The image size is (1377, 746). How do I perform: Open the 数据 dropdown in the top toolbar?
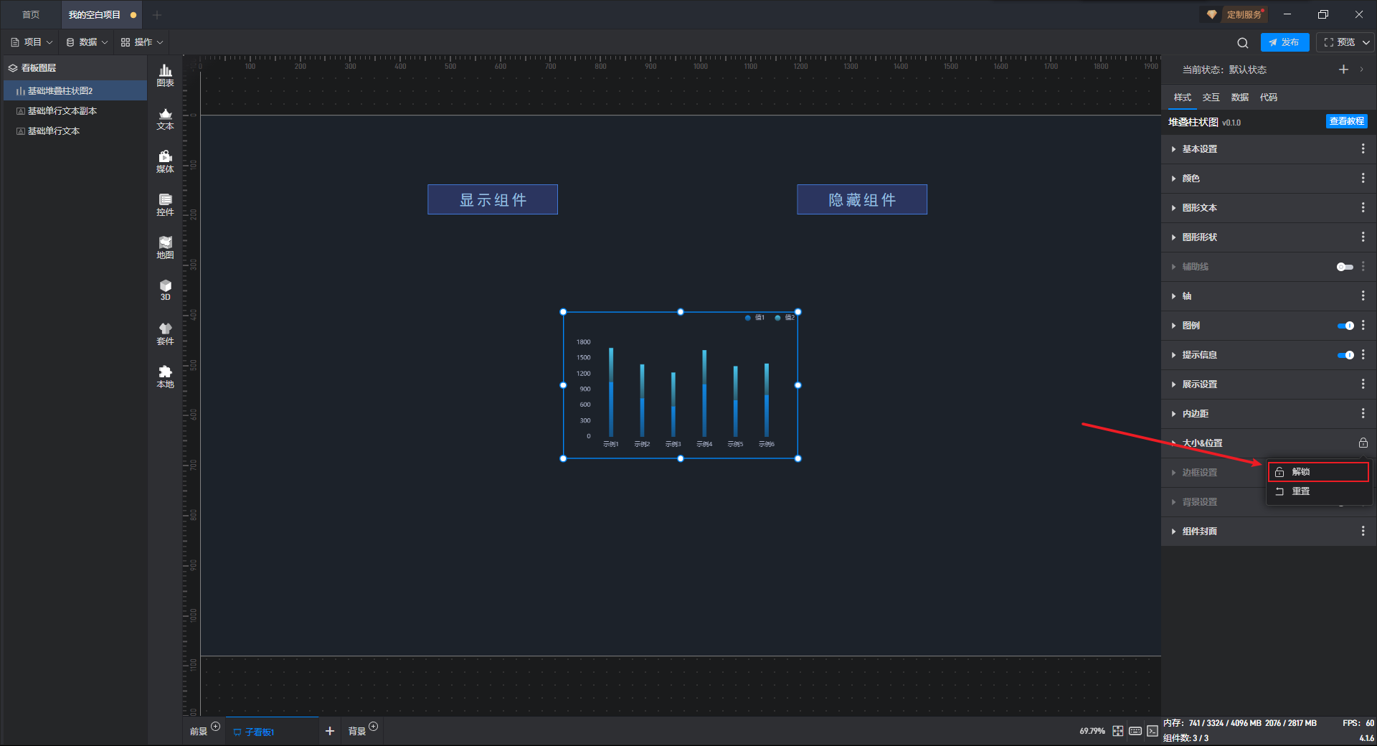tap(86, 42)
